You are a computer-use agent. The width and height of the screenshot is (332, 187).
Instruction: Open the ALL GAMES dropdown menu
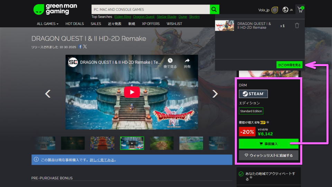[47, 24]
